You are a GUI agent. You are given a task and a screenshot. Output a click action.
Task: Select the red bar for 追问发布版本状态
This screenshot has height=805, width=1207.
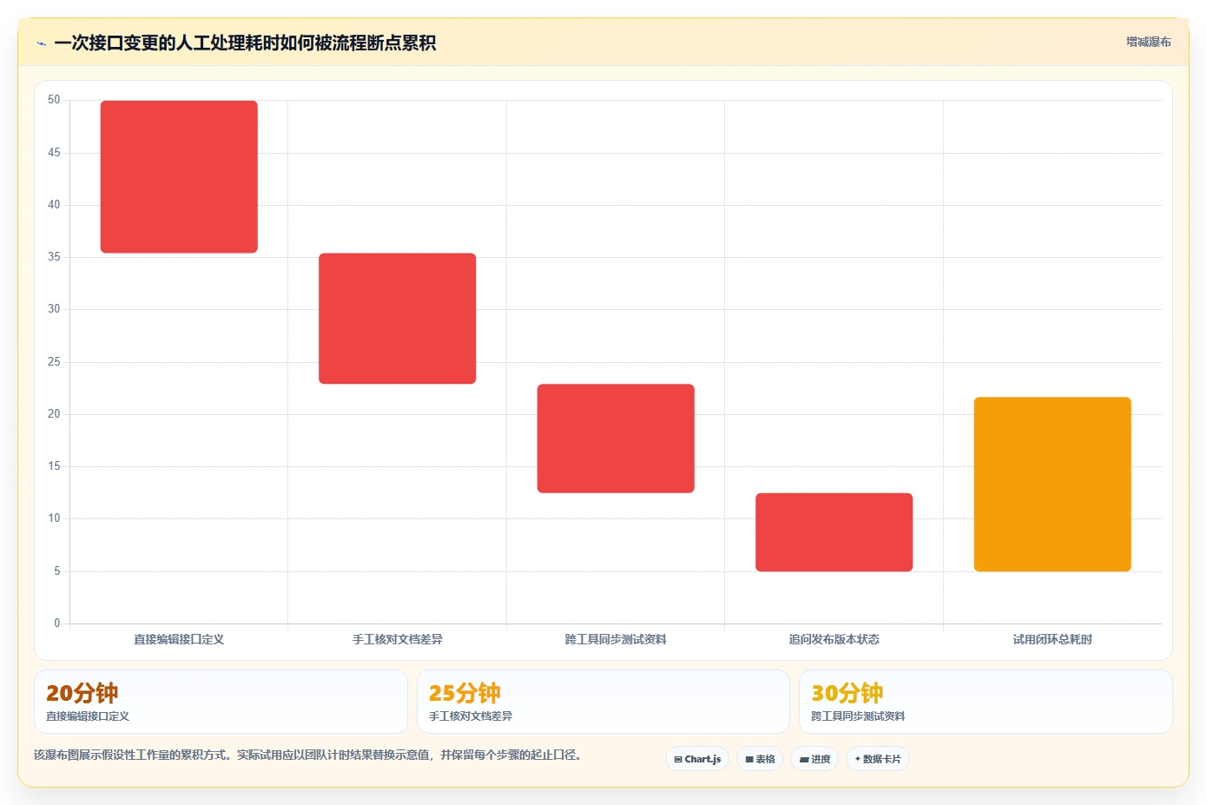(x=834, y=532)
